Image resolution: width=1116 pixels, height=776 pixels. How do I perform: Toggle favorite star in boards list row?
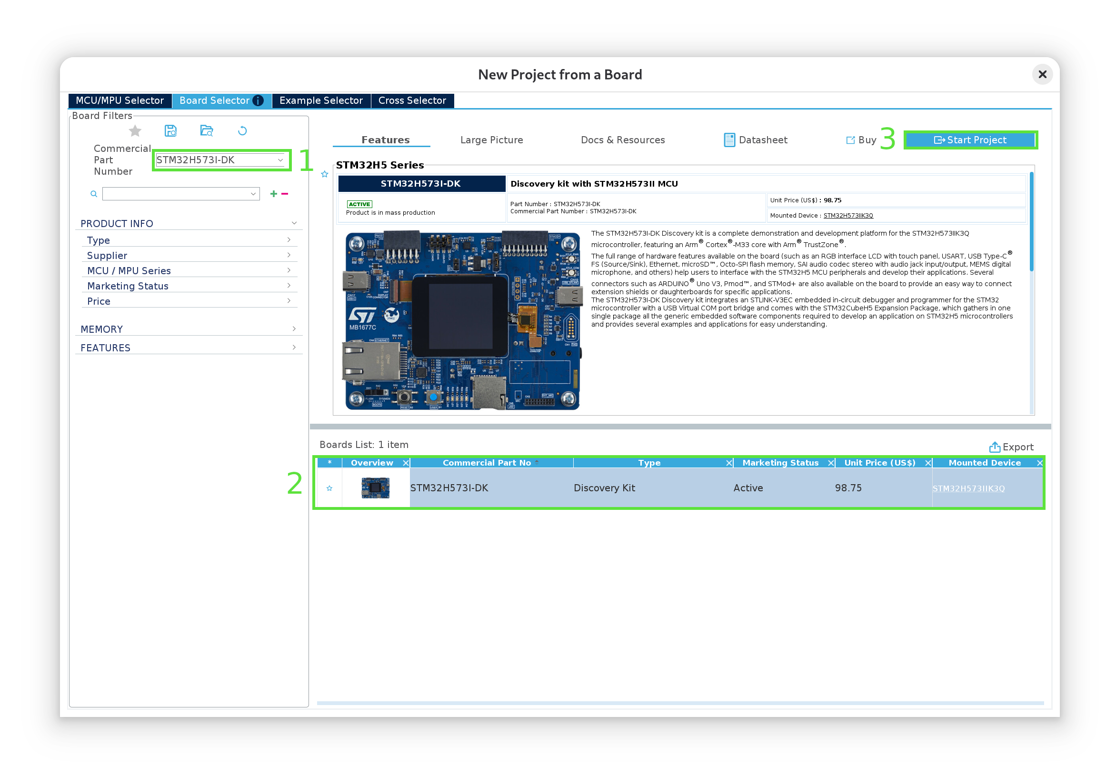[329, 488]
